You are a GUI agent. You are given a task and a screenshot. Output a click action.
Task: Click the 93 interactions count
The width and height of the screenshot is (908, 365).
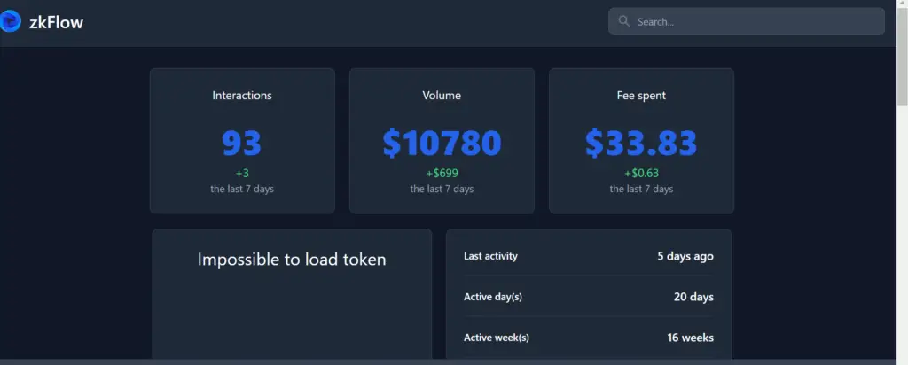tap(242, 144)
